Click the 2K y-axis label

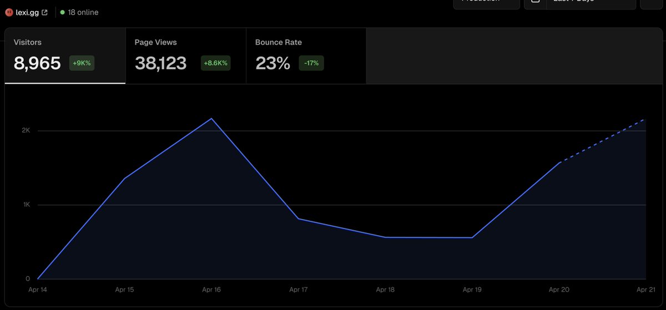[x=26, y=130]
